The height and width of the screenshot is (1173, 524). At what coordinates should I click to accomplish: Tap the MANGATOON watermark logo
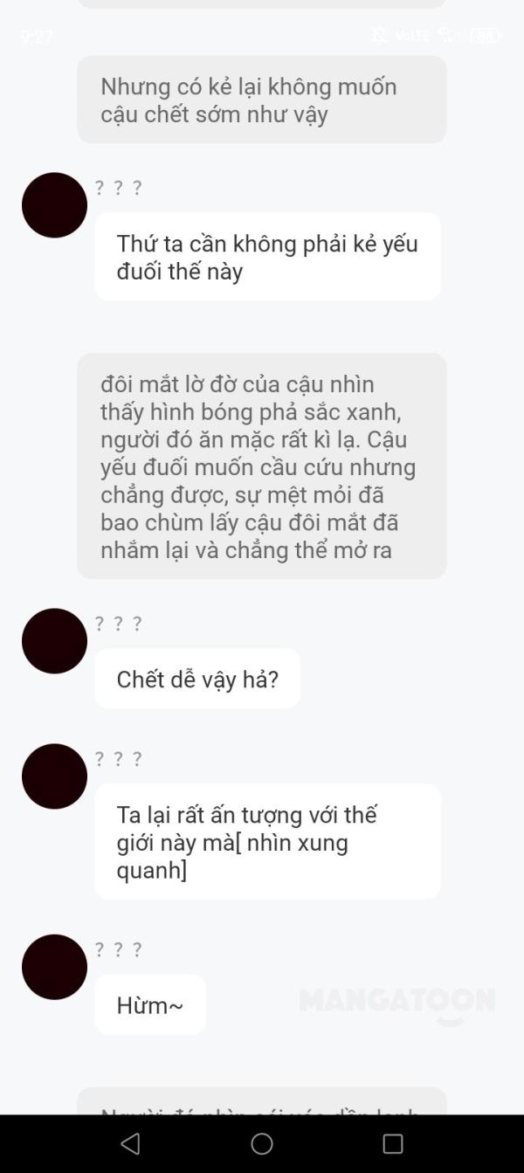click(x=397, y=1004)
